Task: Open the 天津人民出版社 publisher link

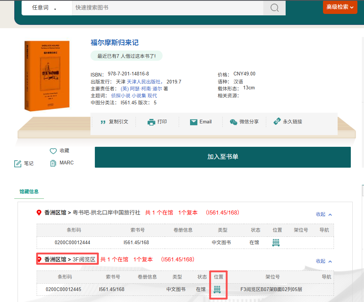Action: point(145,82)
